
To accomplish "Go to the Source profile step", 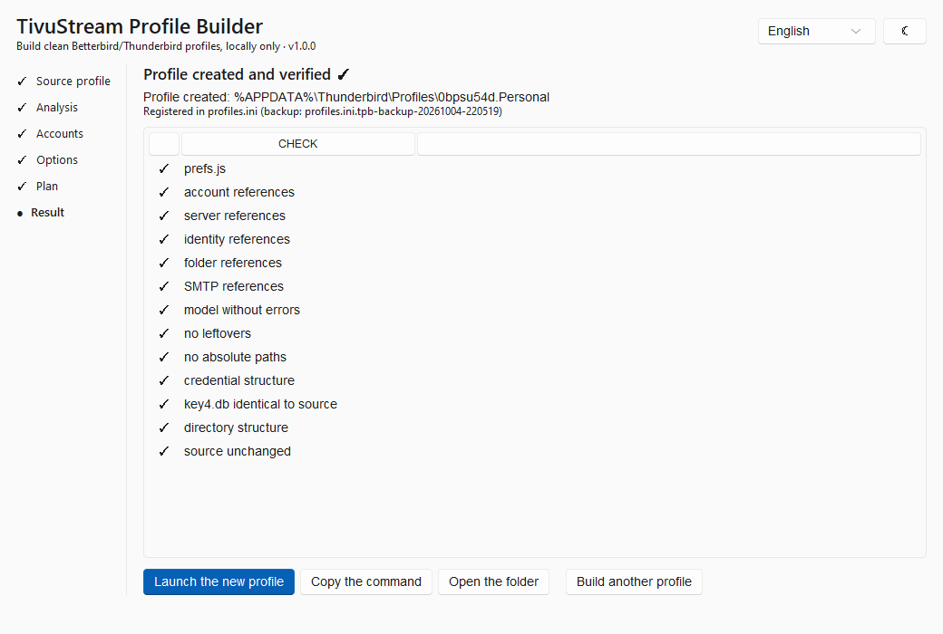I will [x=64, y=82].
